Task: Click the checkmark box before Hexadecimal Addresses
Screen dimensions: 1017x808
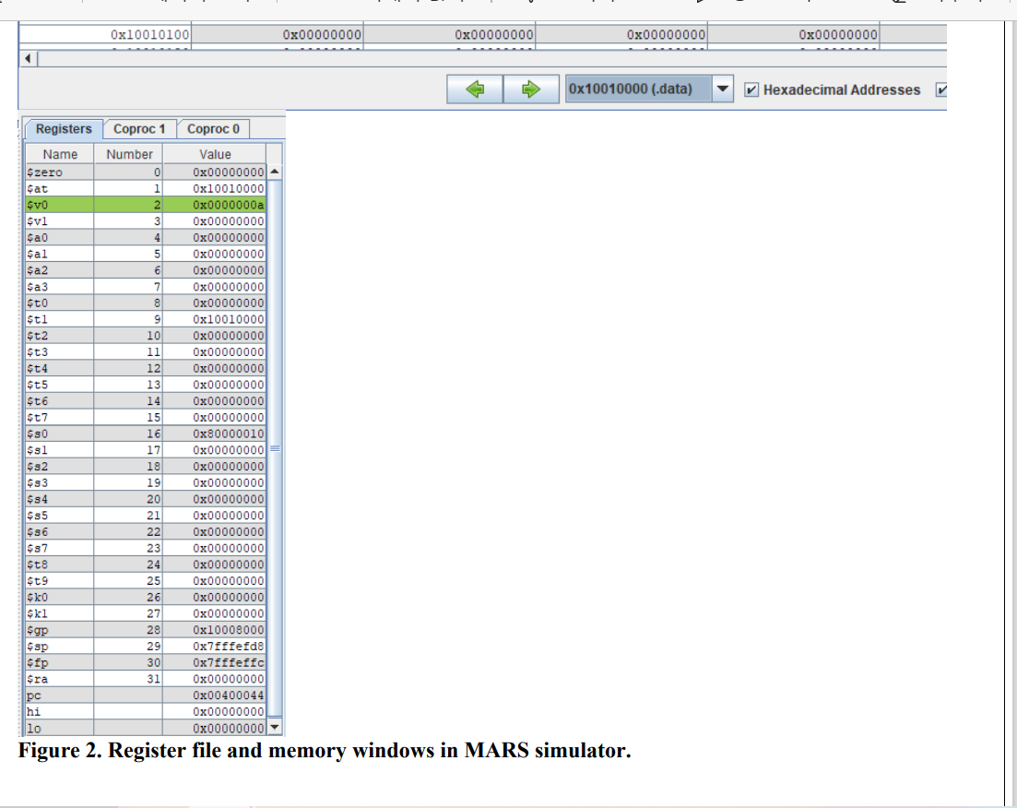Action: tap(751, 89)
